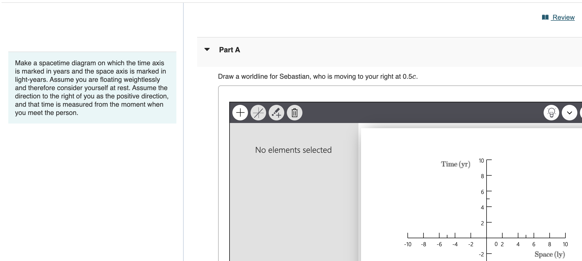This screenshot has height=261, width=582.
Task: Click the -6 label on Space axis
Action: (439, 244)
